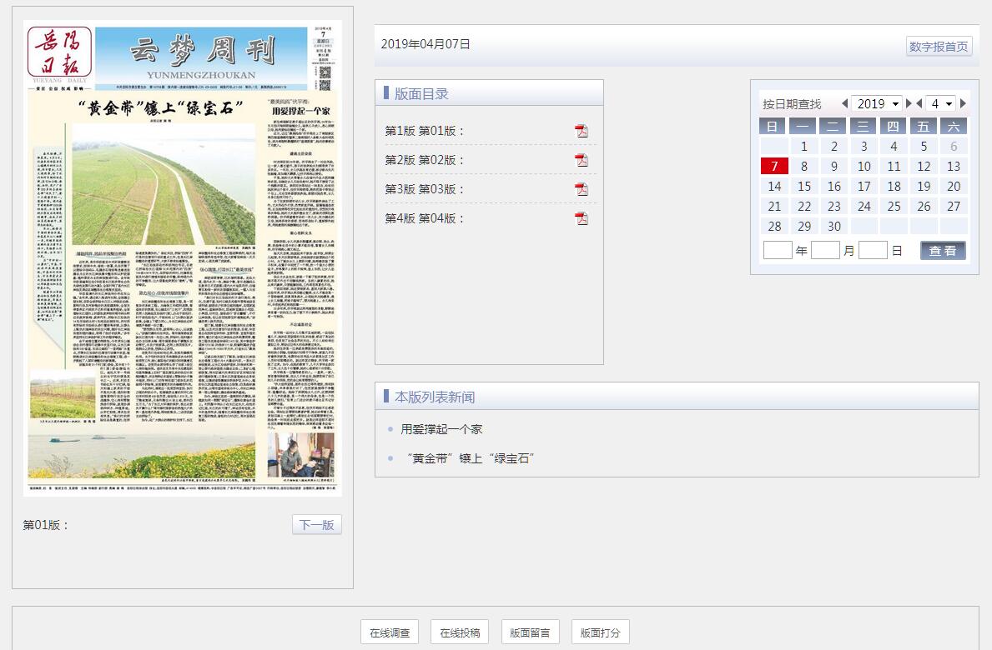The image size is (992, 650).
Task: Select April 14 in the calendar
Action: pyautogui.click(x=774, y=187)
